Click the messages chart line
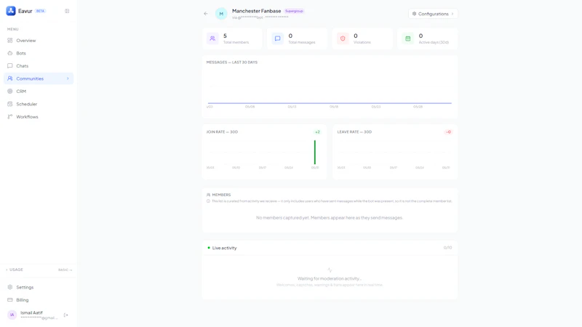This screenshot has width=582, height=327. pos(330,103)
